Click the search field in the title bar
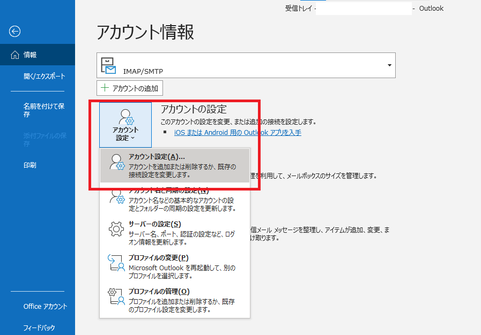The height and width of the screenshot is (335, 481). (362, 9)
